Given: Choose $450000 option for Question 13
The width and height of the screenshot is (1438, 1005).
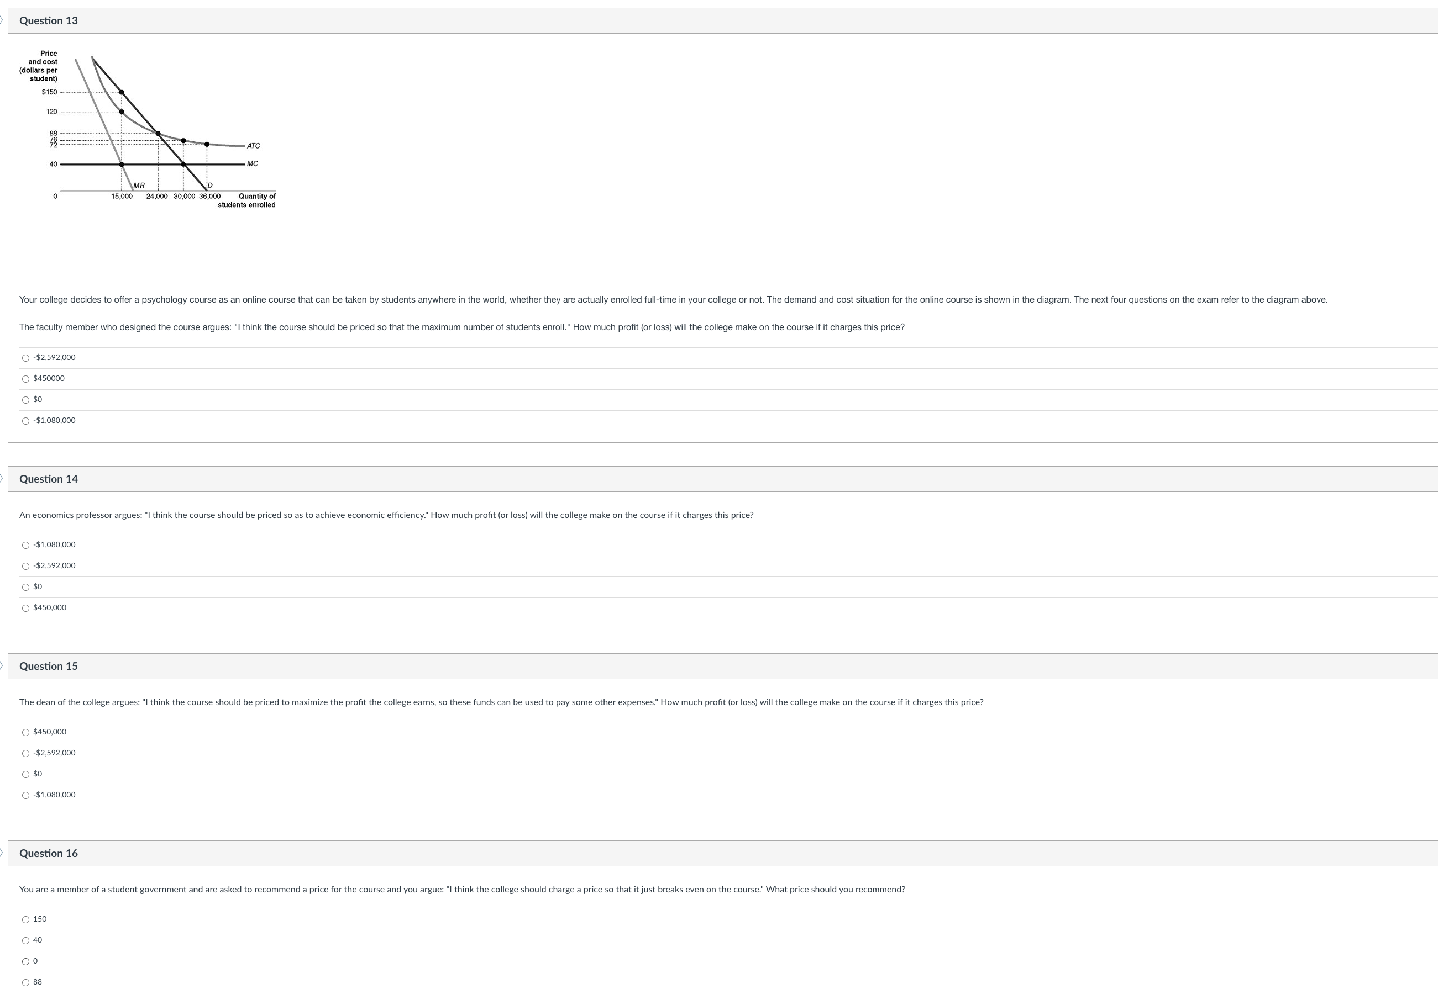Looking at the screenshot, I should (25, 379).
